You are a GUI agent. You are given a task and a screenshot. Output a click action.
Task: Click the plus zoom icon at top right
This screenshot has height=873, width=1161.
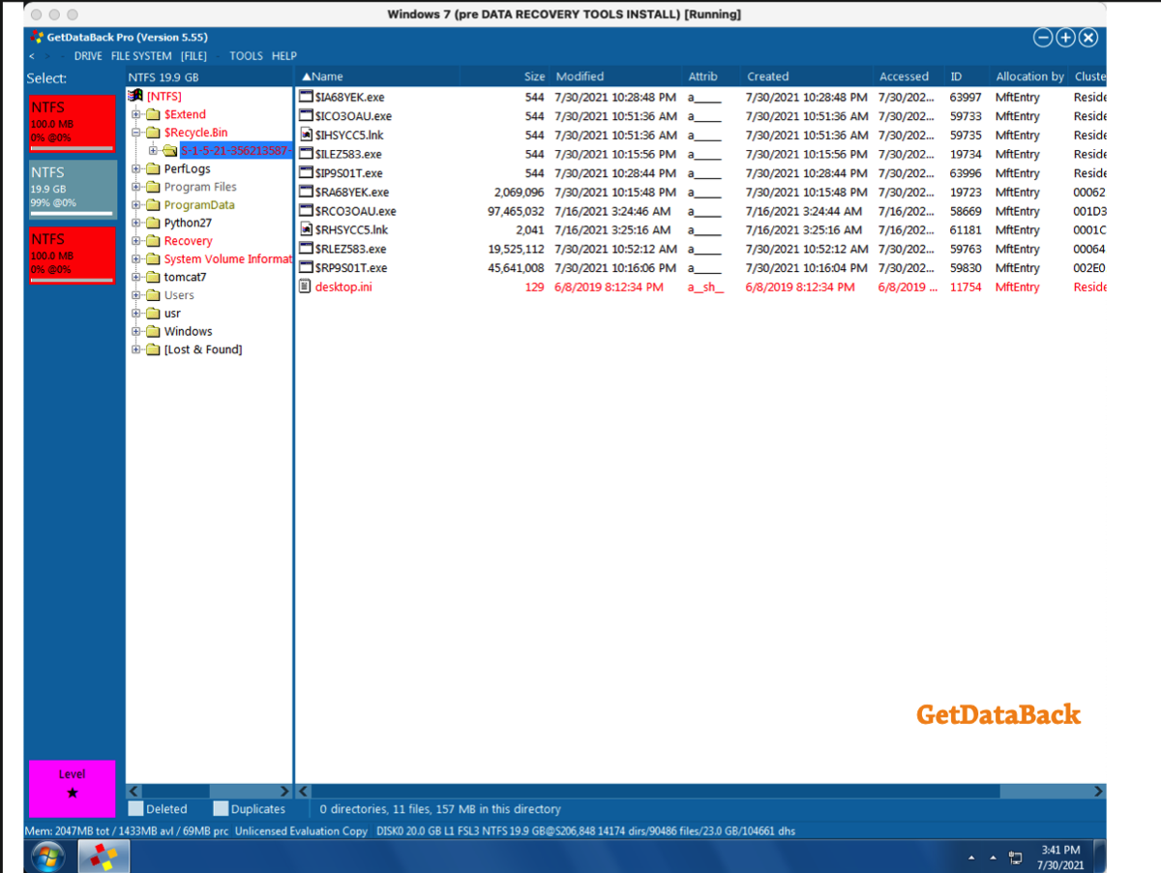(1065, 38)
